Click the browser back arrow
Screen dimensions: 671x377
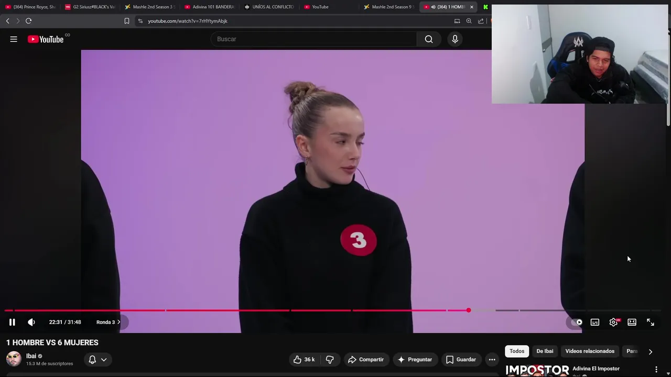[7, 21]
